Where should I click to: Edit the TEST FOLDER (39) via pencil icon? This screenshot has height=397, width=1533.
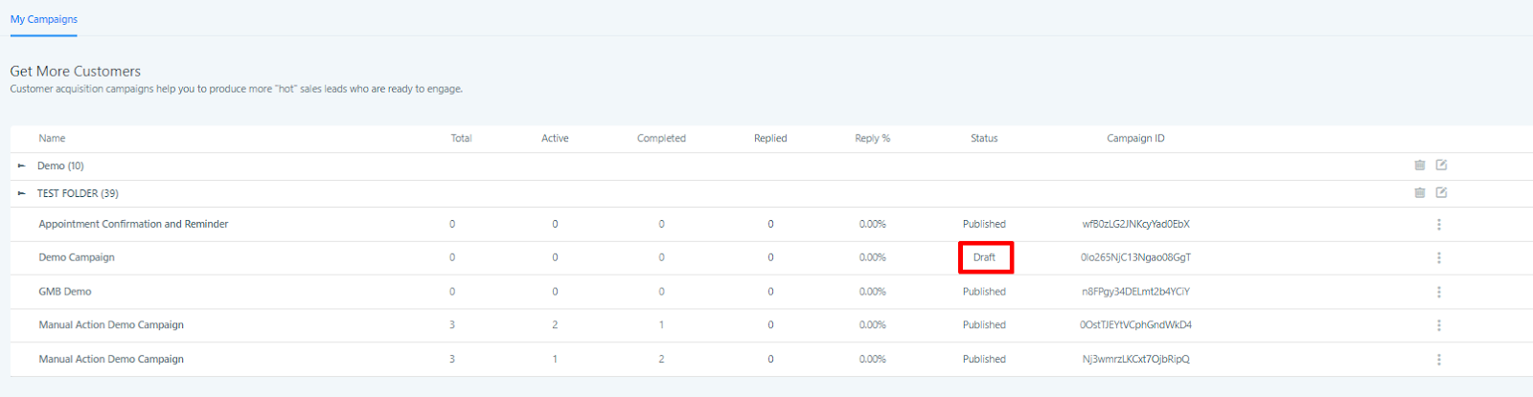click(x=1441, y=192)
